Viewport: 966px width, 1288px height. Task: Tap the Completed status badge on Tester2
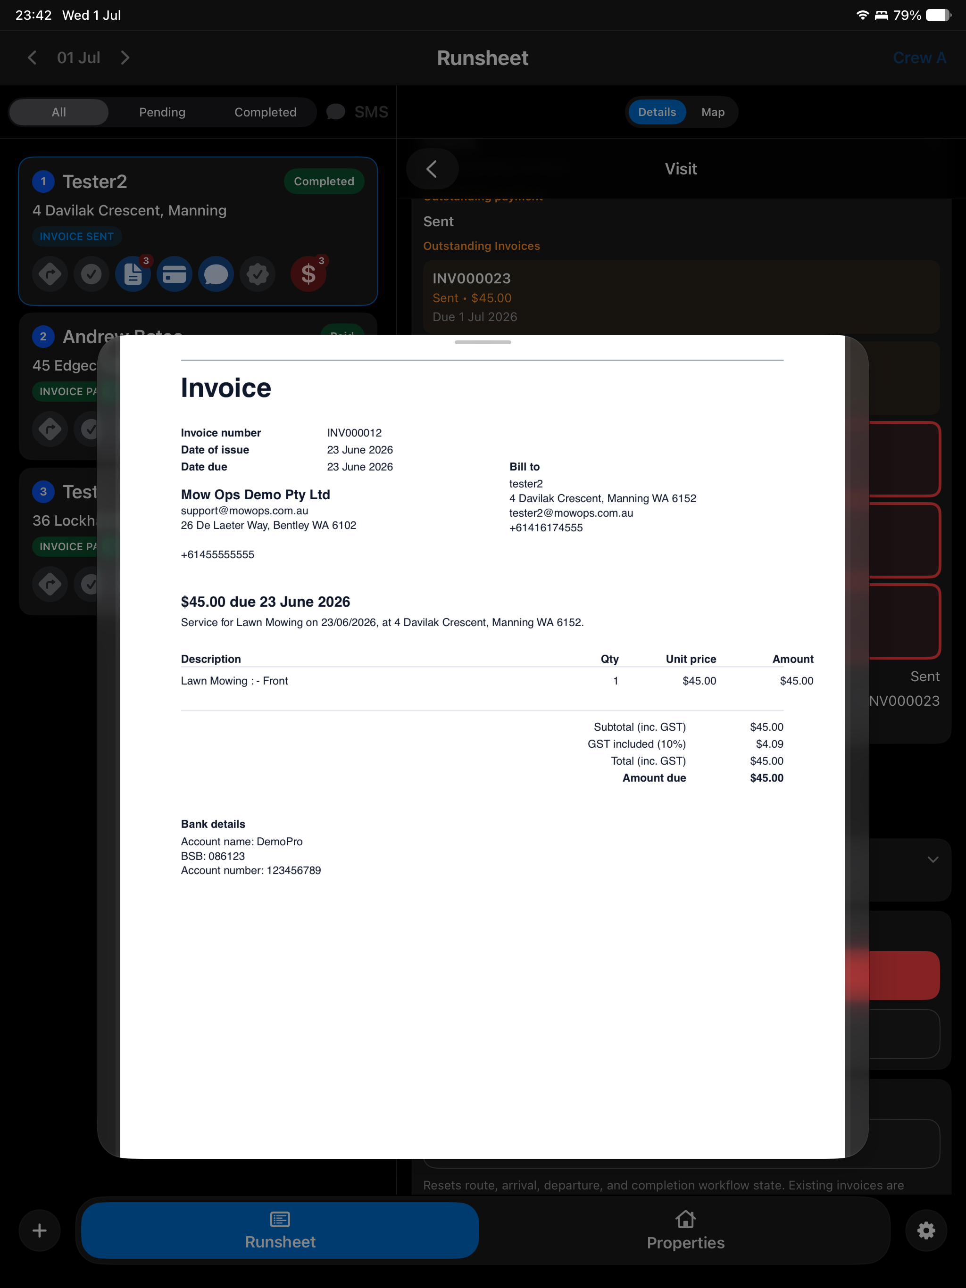pos(324,181)
